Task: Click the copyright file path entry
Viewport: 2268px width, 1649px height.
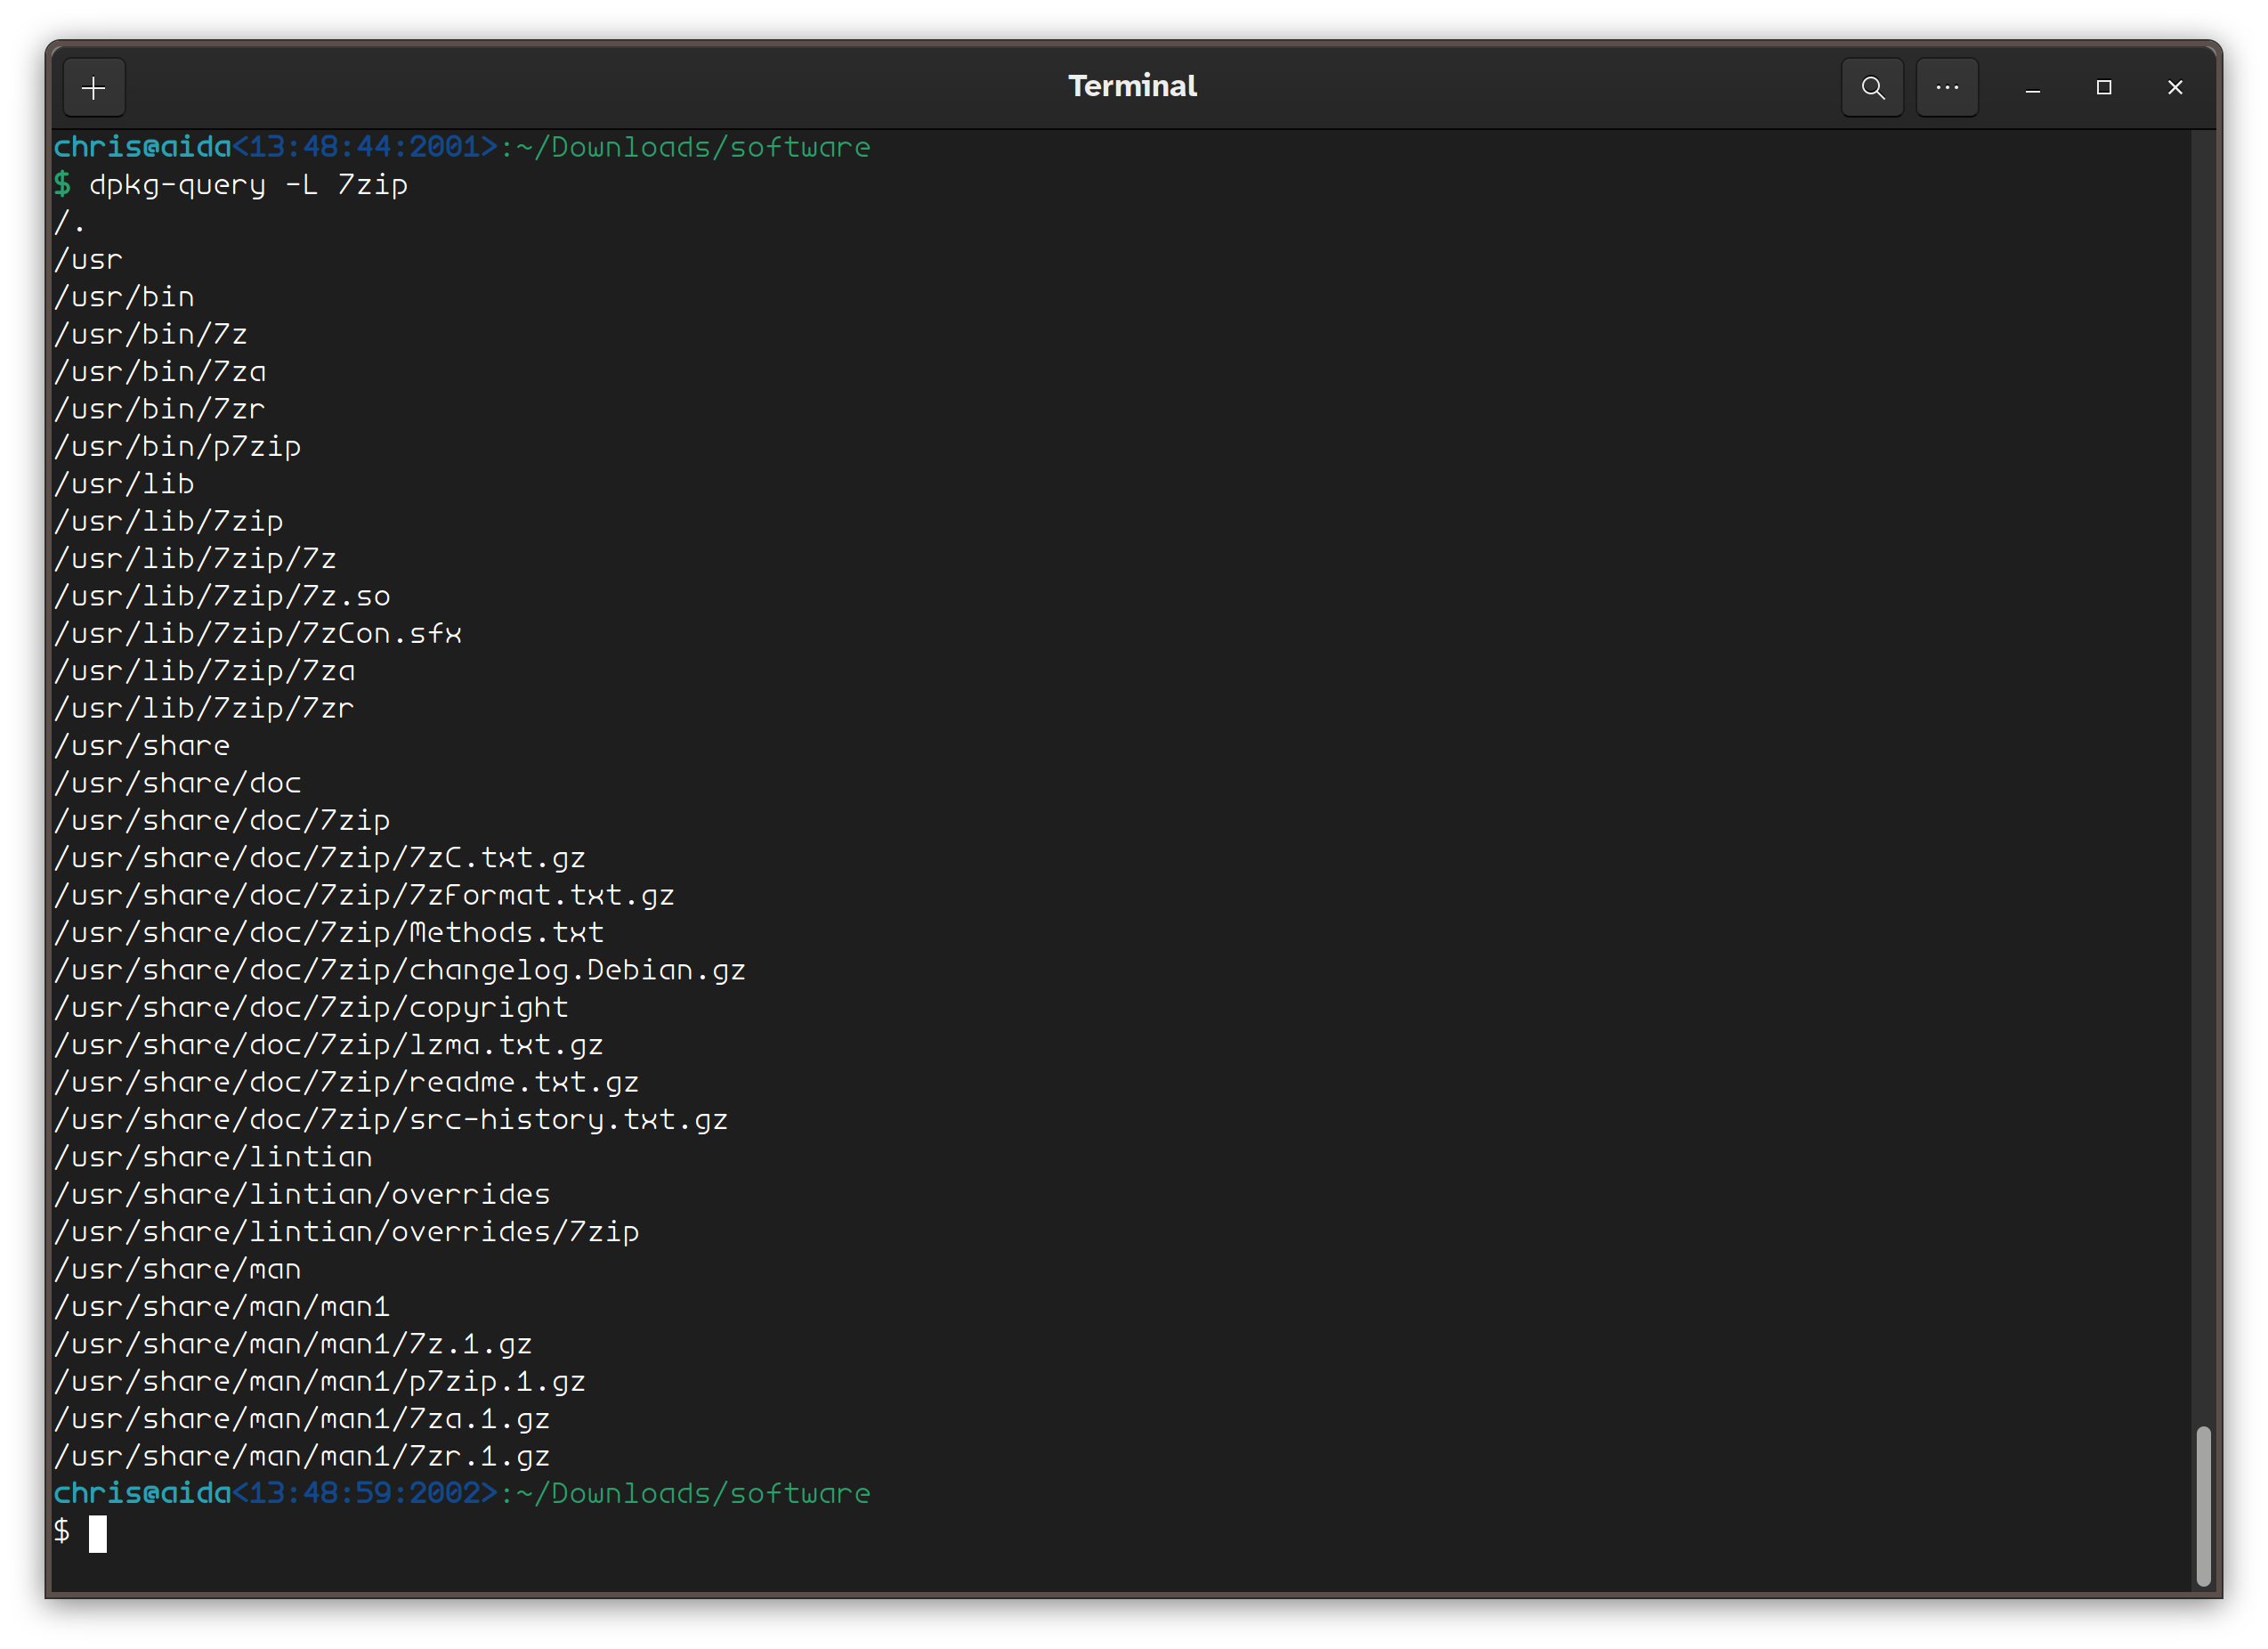Action: click(x=311, y=1007)
